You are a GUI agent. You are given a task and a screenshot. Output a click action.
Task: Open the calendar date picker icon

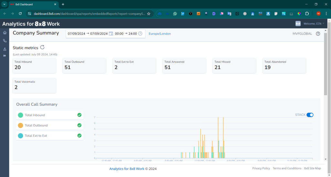(111, 34)
